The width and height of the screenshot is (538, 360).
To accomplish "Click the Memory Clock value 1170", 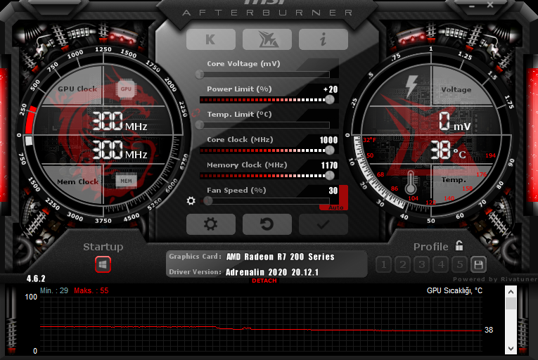I will pos(329,165).
